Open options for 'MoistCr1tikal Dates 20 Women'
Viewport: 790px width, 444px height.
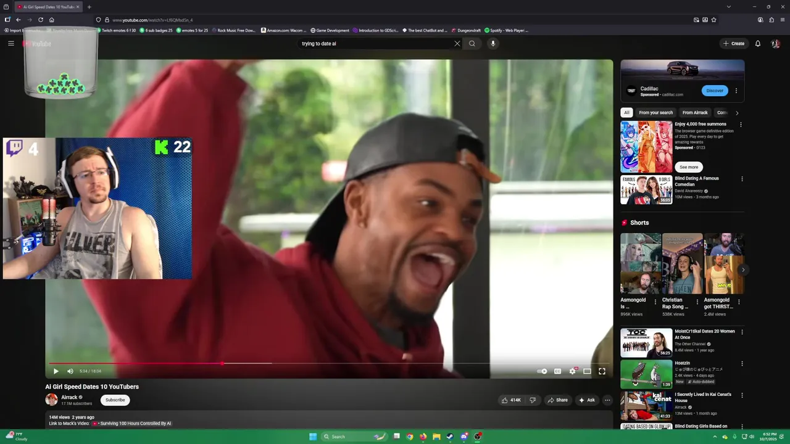click(x=742, y=332)
